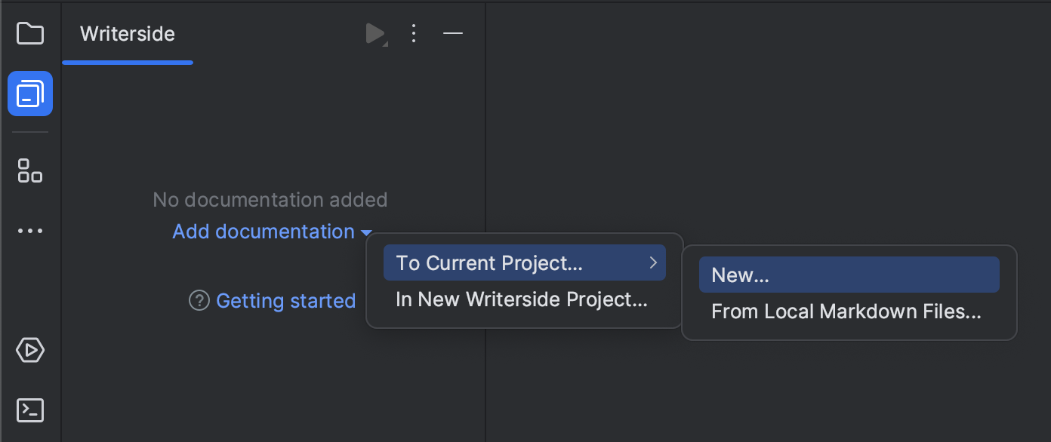Open the Project tool window folder icon
Viewport: 1051px width, 442px height.
(30, 33)
